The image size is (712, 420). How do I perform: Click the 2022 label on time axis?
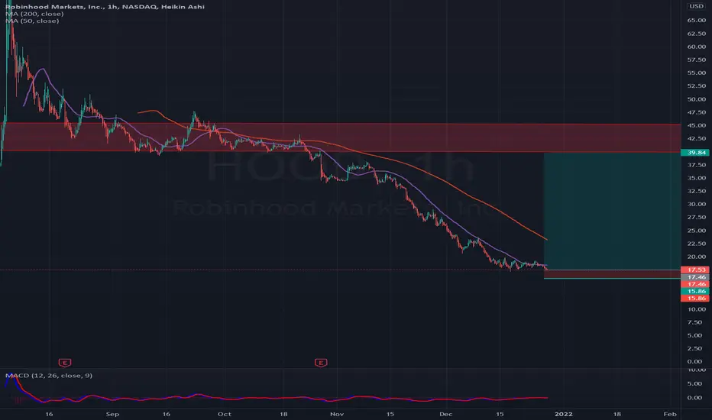pos(564,414)
